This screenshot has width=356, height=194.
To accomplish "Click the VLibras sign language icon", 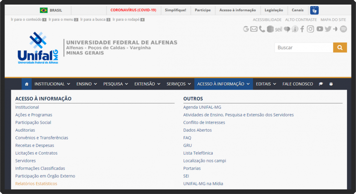I will pos(315,10).
